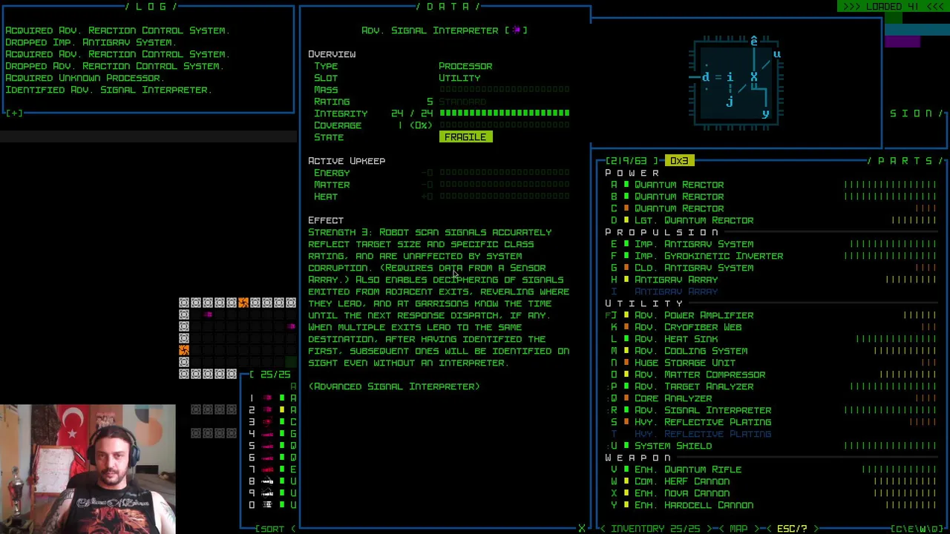Toggle Adv. Signal Interpreter via letter R
Image resolution: width=950 pixels, height=534 pixels.
pos(614,410)
